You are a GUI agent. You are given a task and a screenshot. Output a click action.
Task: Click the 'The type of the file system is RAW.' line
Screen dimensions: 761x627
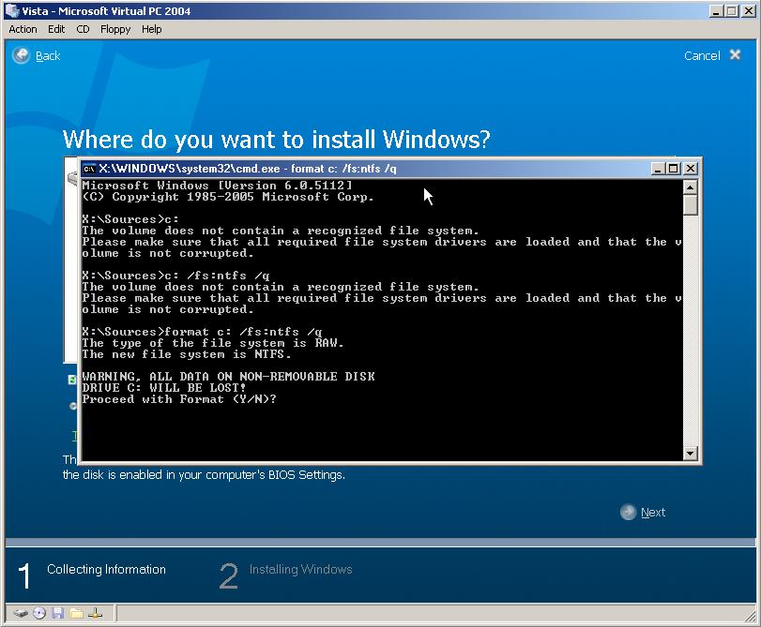213,343
